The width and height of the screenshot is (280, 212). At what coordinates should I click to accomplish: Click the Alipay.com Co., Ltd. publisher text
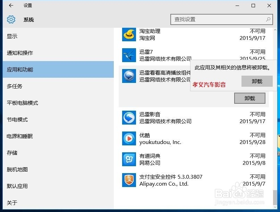pyautogui.click(x=164, y=184)
